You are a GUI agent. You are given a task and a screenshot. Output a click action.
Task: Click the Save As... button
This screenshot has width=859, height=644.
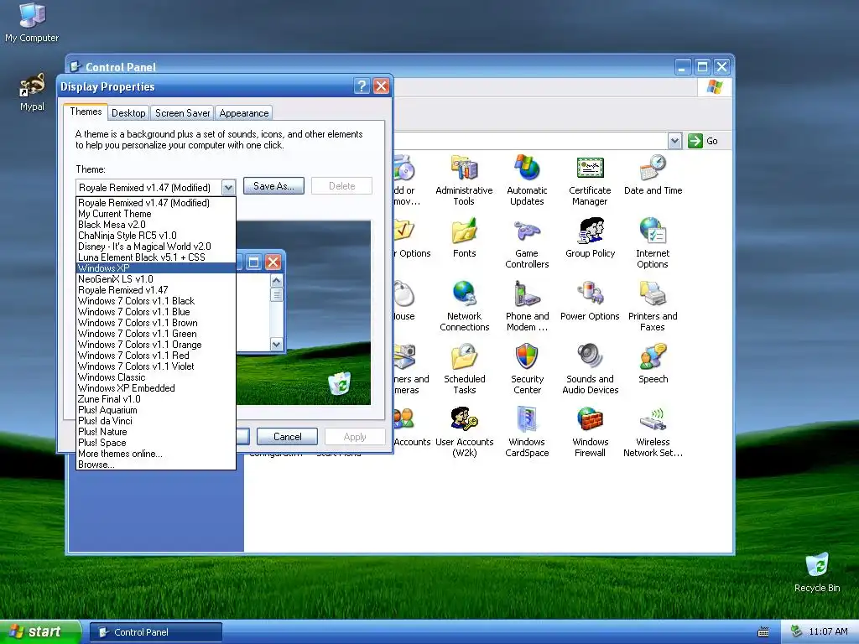click(273, 186)
